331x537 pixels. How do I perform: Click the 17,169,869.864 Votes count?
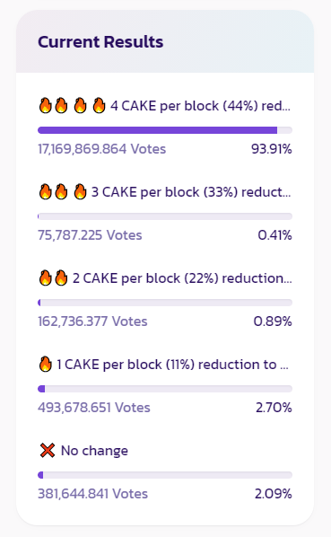pyautogui.click(x=102, y=149)
